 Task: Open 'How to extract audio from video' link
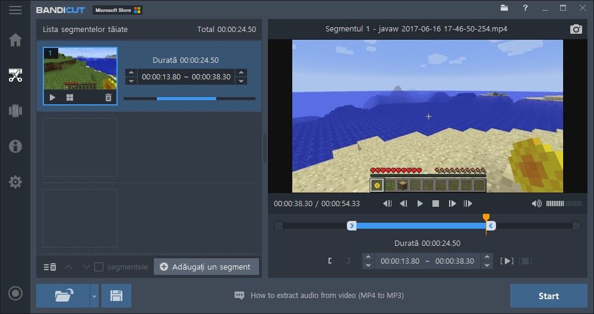(327, 296)
